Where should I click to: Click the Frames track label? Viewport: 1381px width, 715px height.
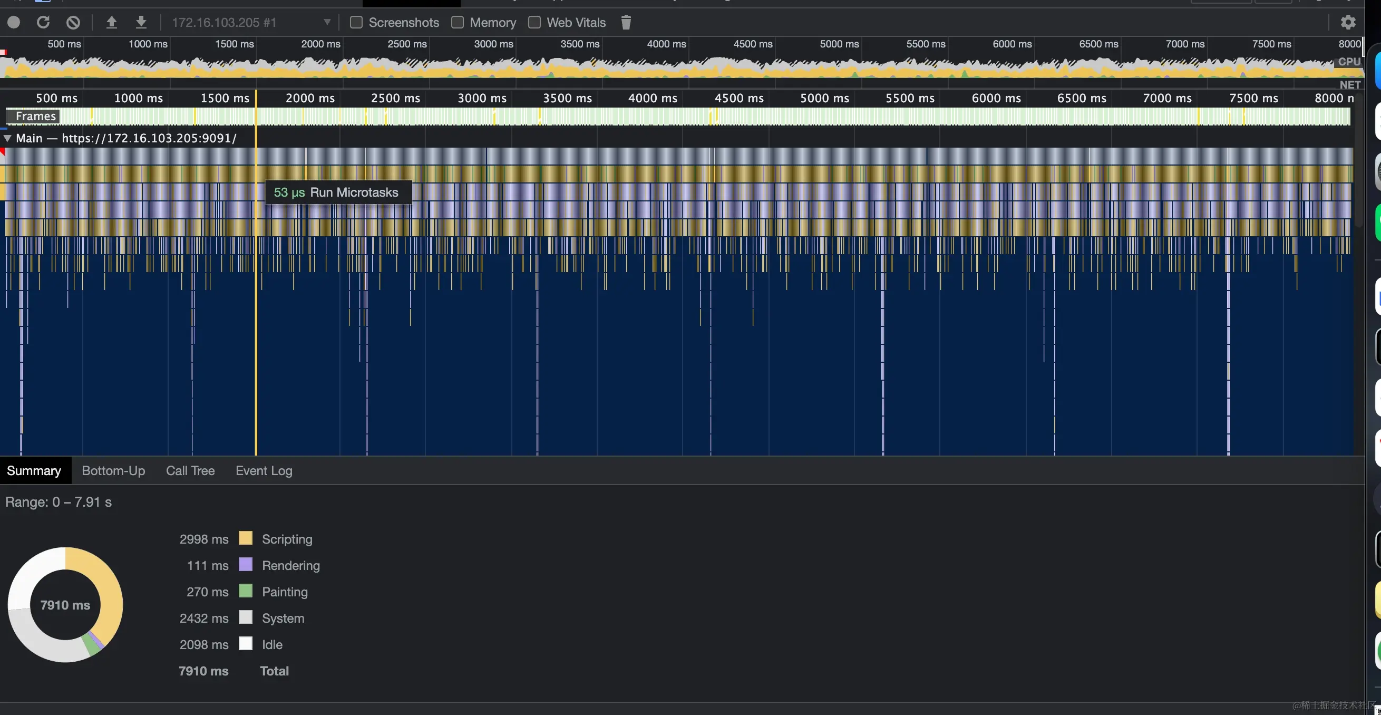click(35, 116)
